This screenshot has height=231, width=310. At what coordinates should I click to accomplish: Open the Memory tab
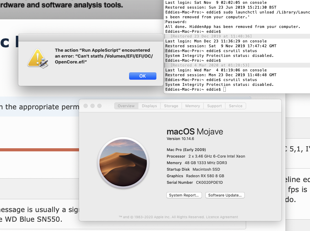coord(193,106)
